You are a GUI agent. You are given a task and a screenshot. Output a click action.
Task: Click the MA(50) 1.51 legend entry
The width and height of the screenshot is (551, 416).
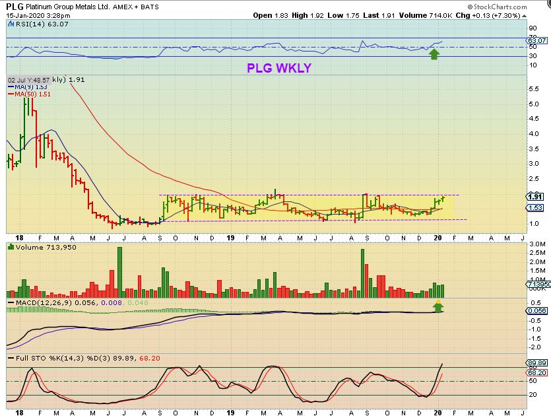coord(29,94)
